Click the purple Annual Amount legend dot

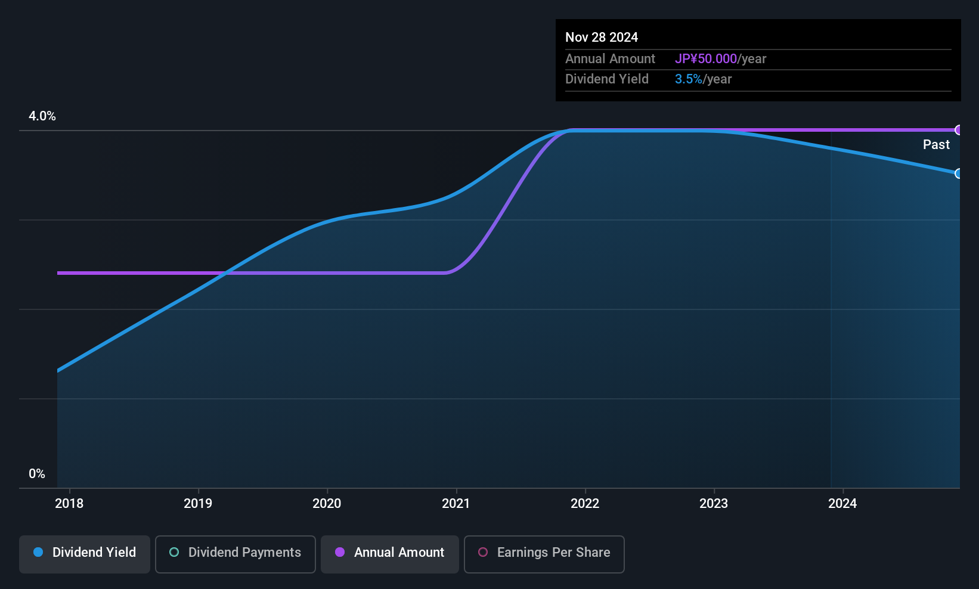point(340,553)
